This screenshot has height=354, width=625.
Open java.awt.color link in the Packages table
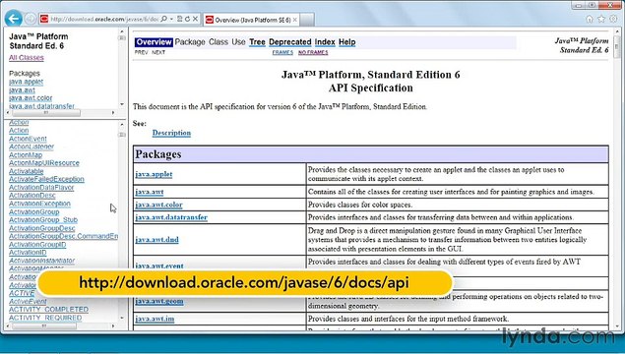(158, 205)
